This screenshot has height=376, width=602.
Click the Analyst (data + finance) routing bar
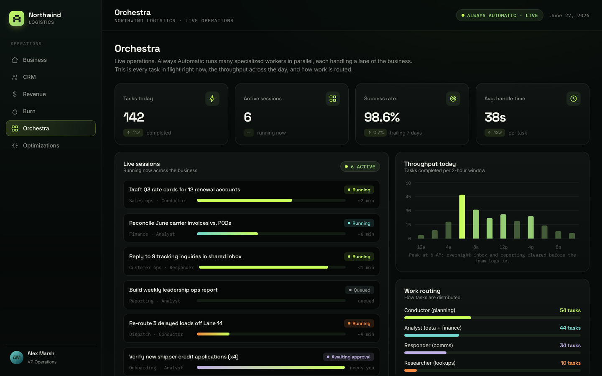492,335
